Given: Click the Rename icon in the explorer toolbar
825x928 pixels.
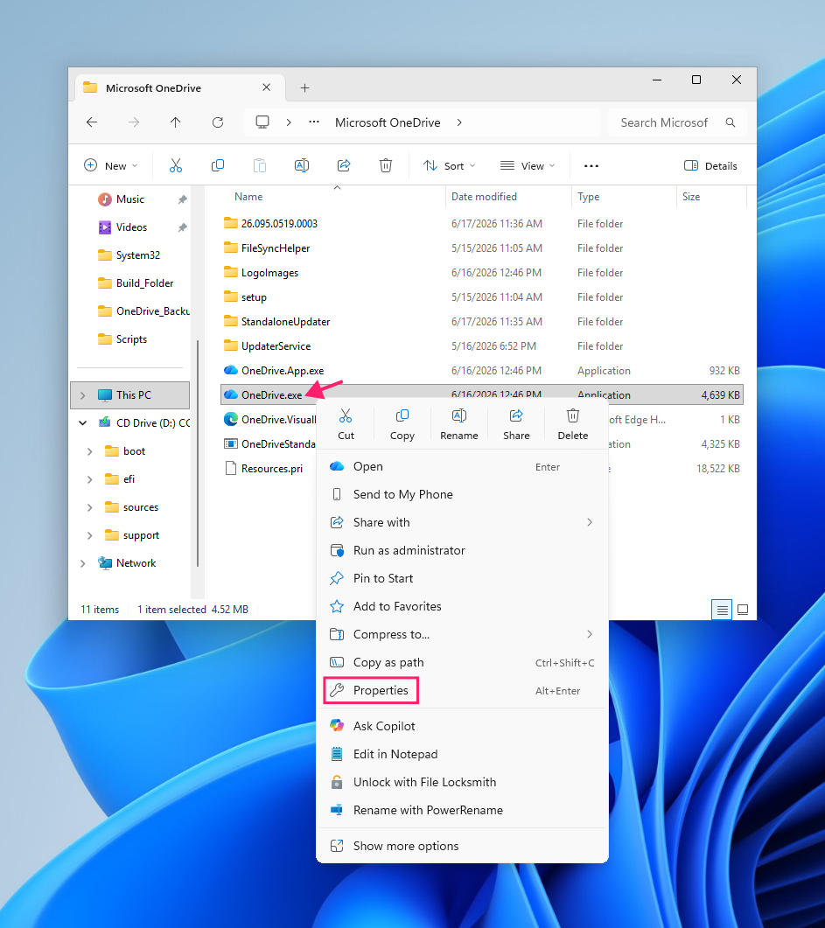Looking at the screenshot, I should pos(302,165).
